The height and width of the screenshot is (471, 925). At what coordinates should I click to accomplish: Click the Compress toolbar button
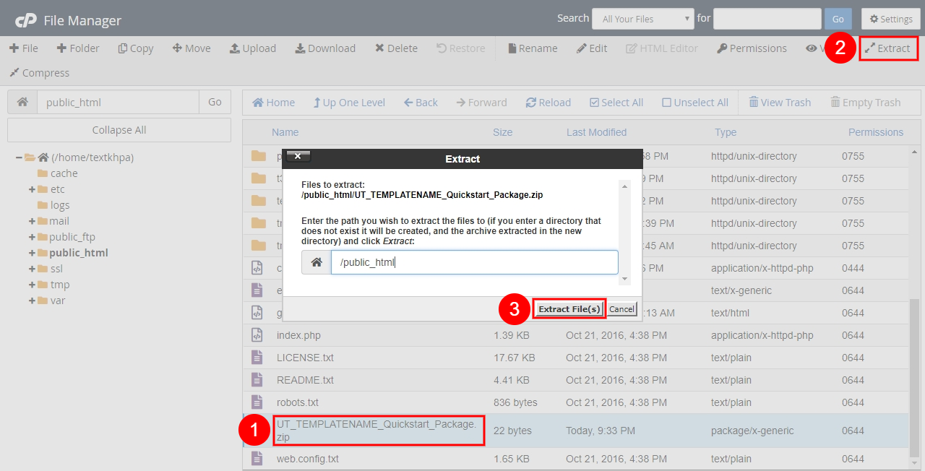[x=39, y=73]
